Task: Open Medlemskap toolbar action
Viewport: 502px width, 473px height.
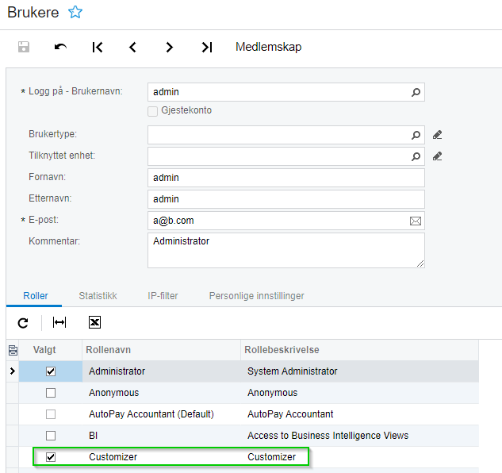Action: [x=268, y=47]
